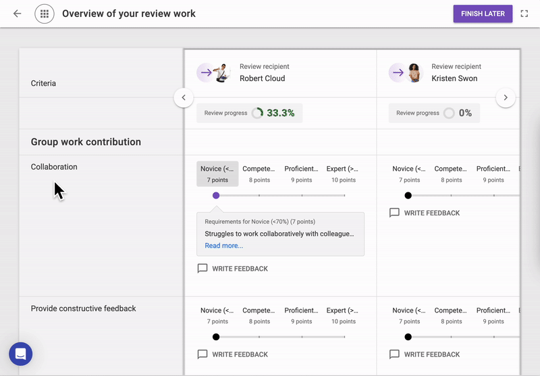
Task: Click slider handle for Robert's constructive feedback
Action: [216, 337]
